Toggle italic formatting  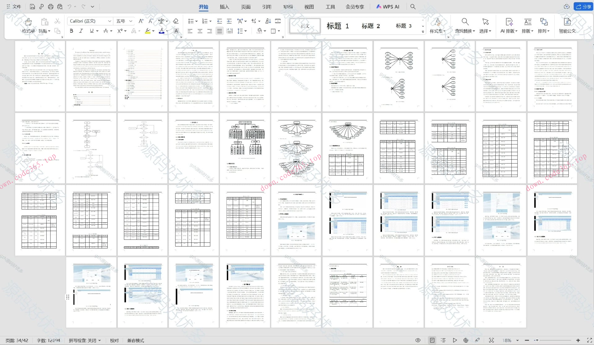[x=81, y=31]
